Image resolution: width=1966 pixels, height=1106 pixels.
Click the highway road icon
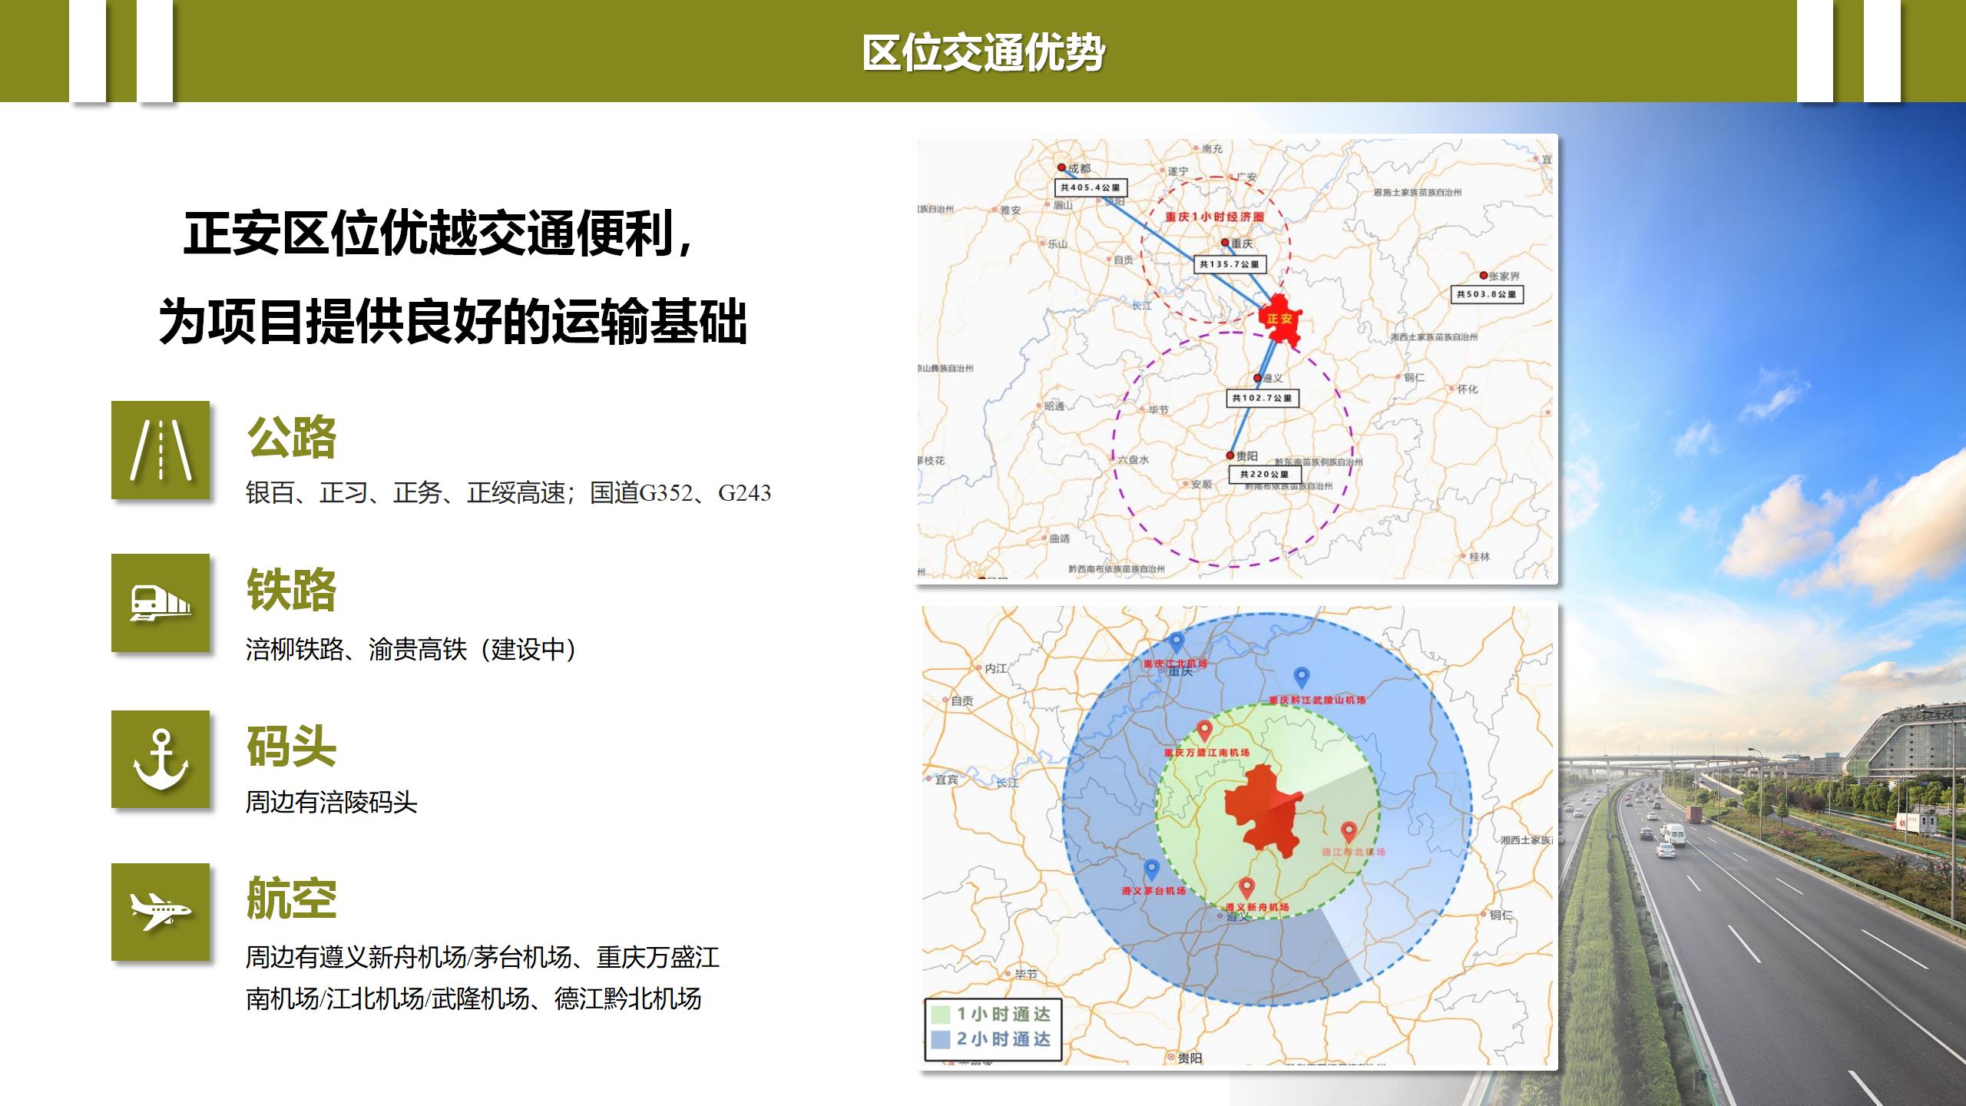(160, 450)
